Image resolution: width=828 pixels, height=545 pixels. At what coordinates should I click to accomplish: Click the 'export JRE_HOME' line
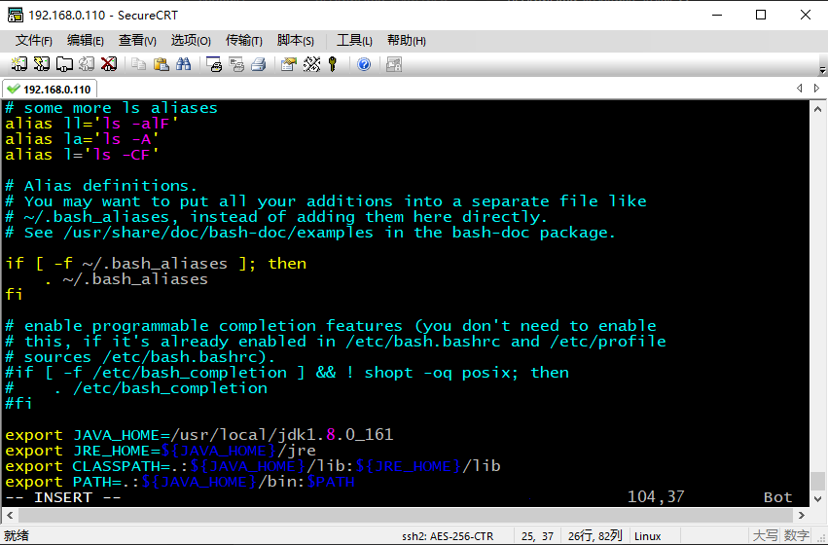161,451
